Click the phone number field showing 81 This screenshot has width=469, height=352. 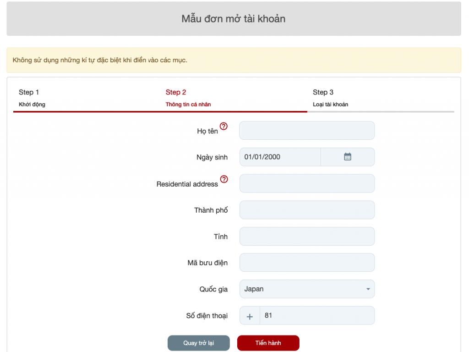click(x=317, y=315)
